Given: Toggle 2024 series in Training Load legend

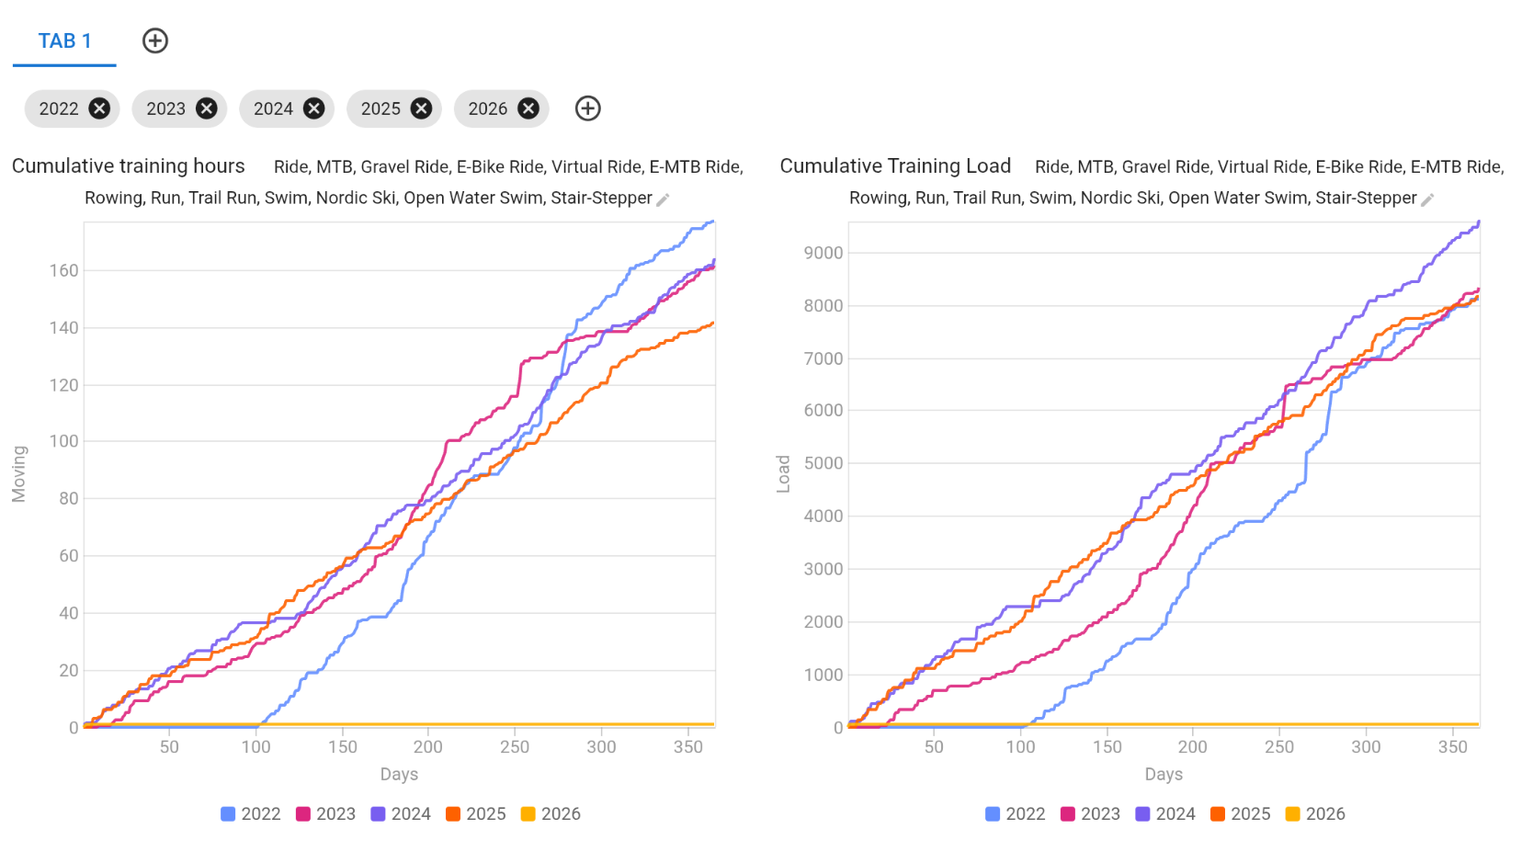Looking at the screenshot, I should (1165, 813).
